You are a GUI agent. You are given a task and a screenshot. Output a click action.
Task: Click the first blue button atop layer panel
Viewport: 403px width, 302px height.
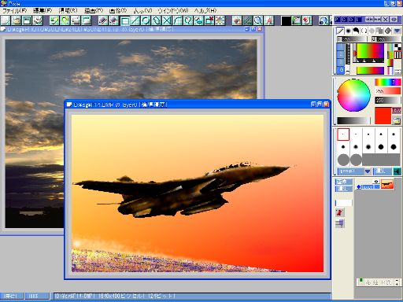pyautogui.click(x=344, y=182)
